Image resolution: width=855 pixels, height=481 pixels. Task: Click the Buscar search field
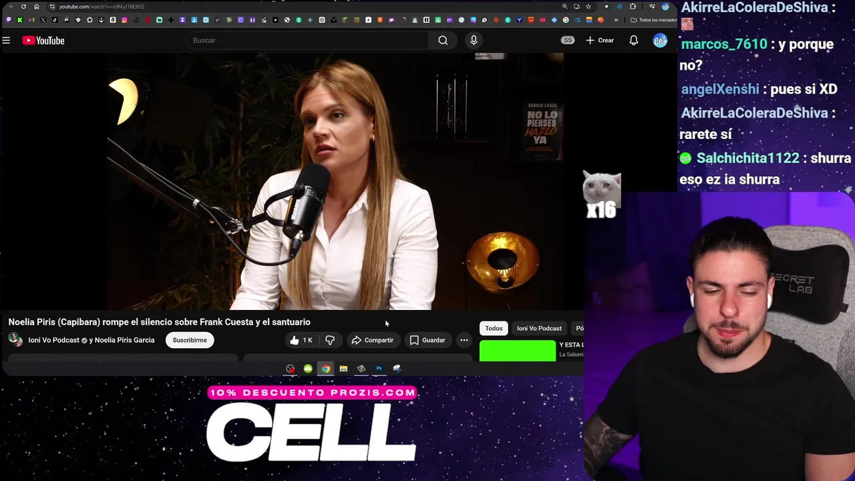(x=307, y=40)
